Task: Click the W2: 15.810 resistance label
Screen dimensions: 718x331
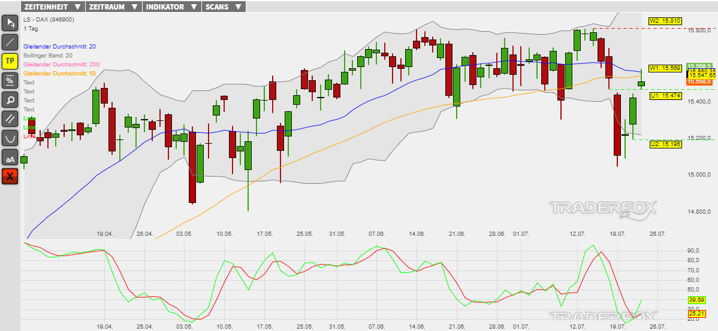Action: [665, 21]
